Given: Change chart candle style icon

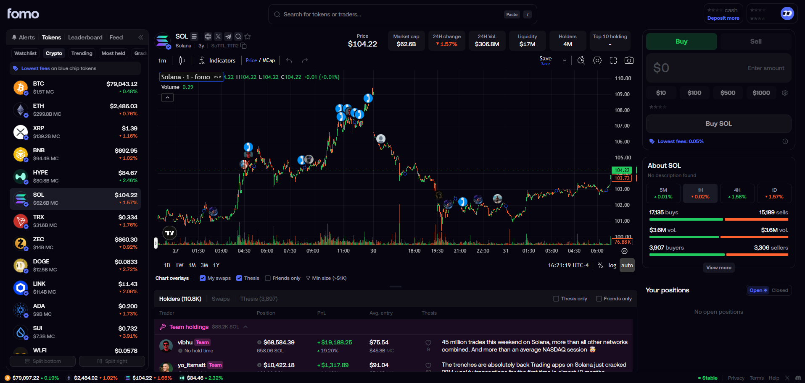Looking at the screenshot, I should (x=182, y=60).
